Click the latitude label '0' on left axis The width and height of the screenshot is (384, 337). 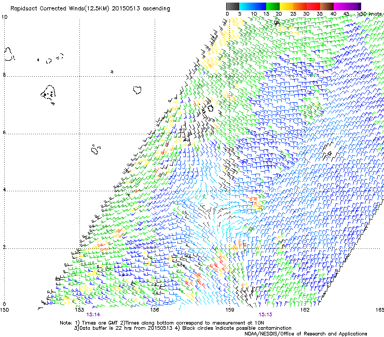(x=4, y=304)
